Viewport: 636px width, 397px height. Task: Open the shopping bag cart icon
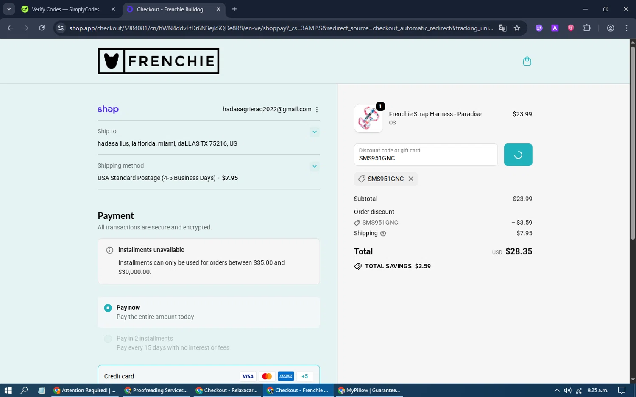point(527,61)
